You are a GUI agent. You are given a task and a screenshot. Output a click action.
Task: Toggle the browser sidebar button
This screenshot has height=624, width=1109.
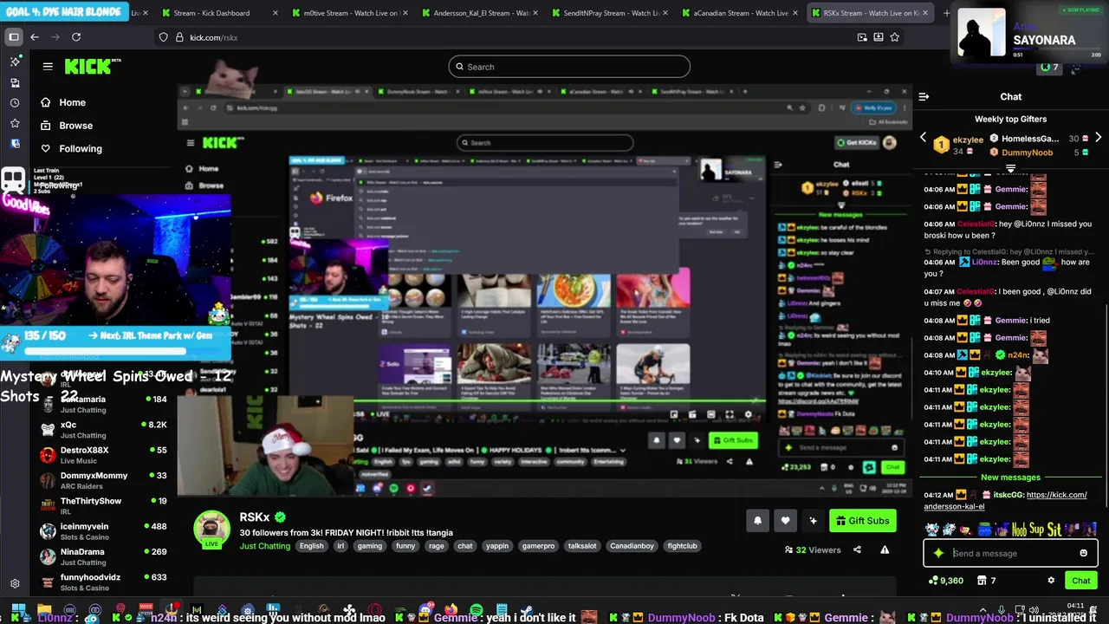tap(14, 37)
